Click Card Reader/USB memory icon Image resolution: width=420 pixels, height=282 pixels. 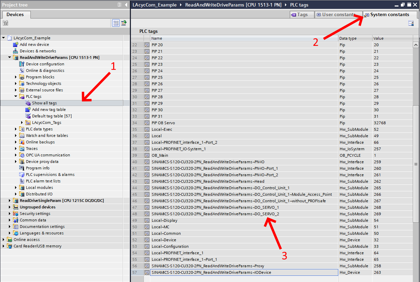coord(9,246)
